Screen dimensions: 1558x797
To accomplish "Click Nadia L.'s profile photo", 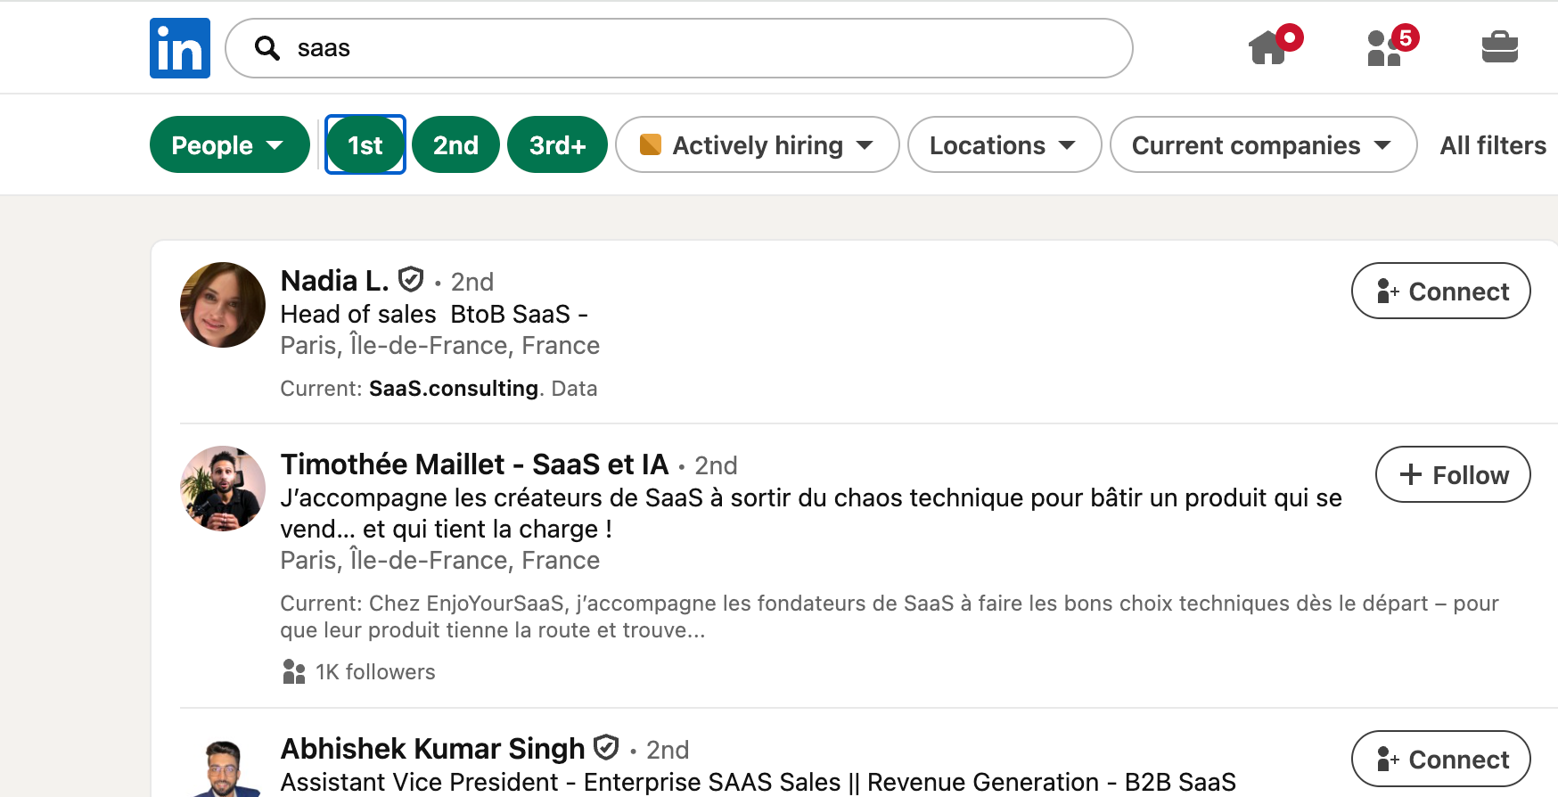I will pyautogui.click(x=223, y=305).
